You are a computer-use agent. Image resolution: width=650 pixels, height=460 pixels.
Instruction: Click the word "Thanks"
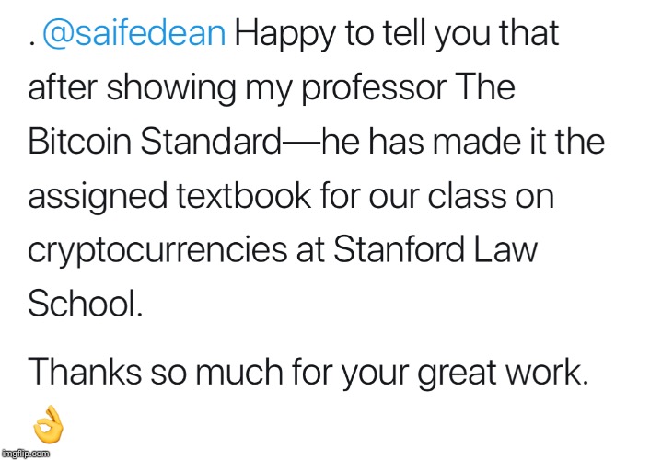coord(85,372)
